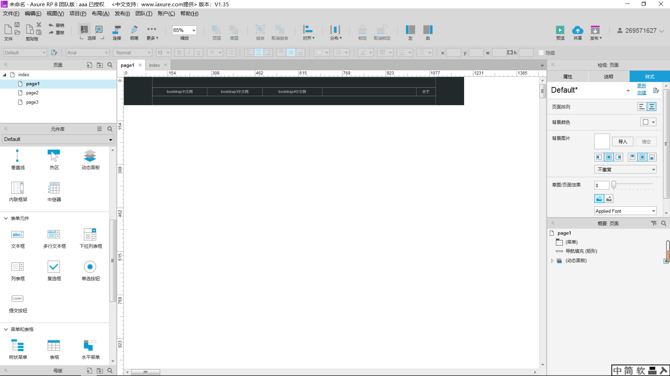Click the Repeater (中继器) widget icon
Image resolution: width=670 pixels, height=376 pixels.
pos(54,188)
